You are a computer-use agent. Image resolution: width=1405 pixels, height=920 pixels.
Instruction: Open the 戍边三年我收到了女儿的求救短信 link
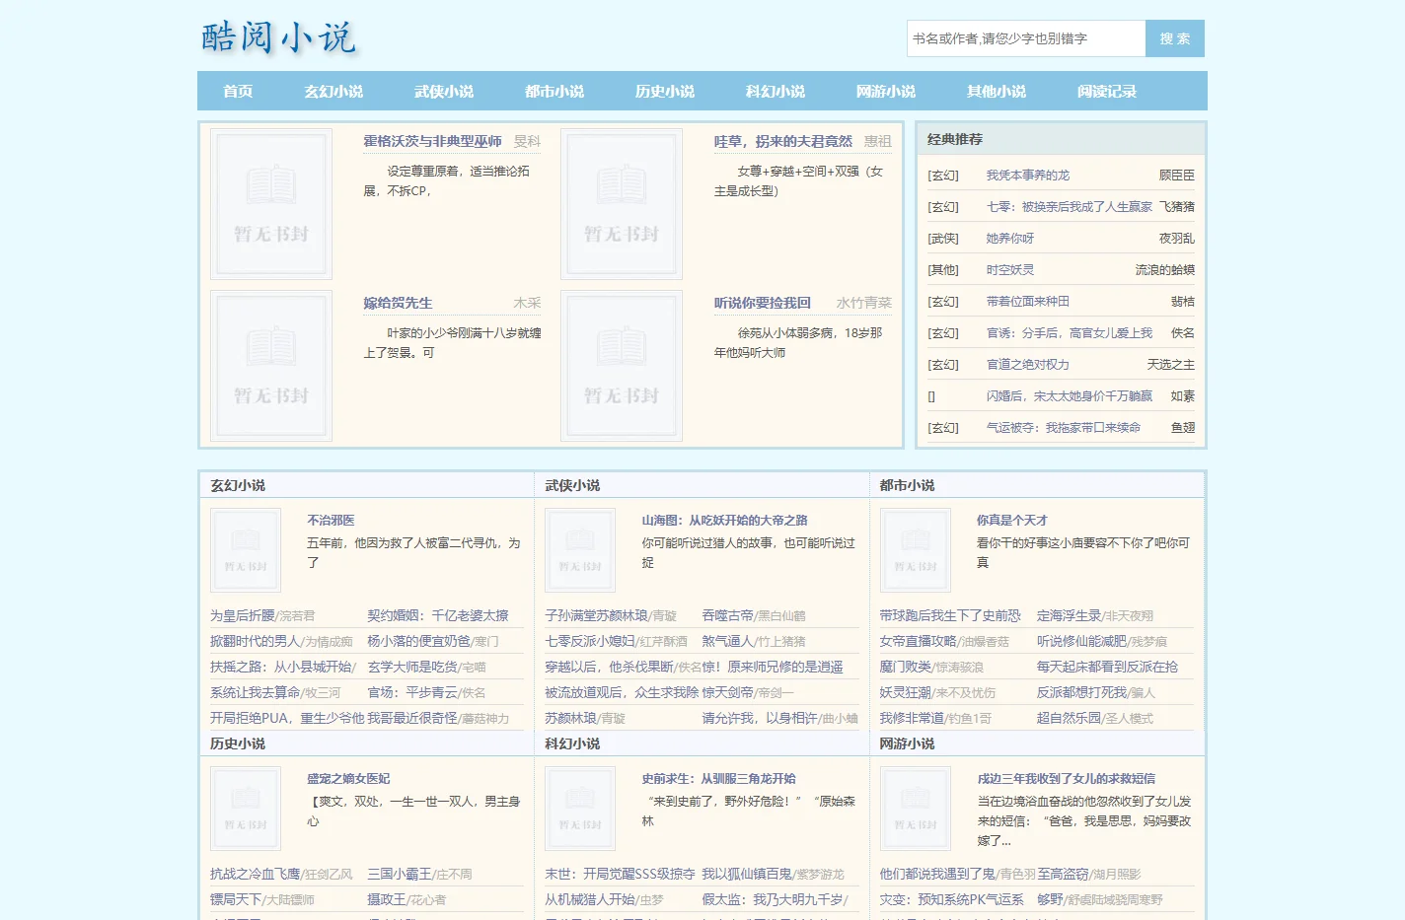1066,778
